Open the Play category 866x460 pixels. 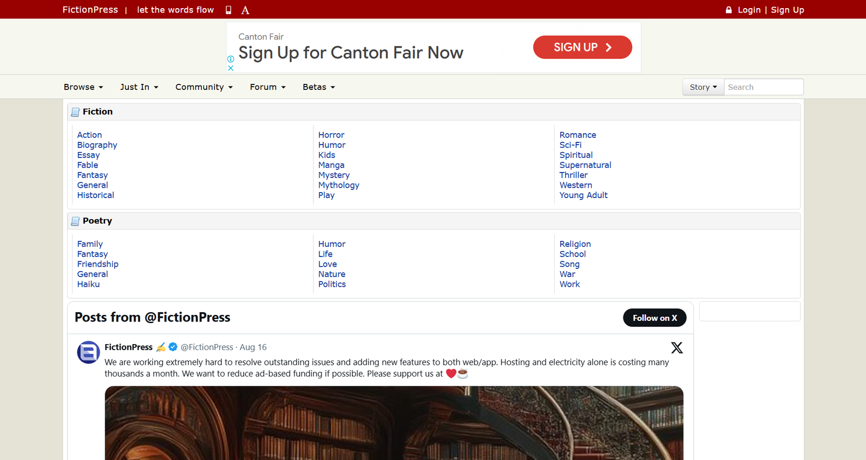[326, 195]
